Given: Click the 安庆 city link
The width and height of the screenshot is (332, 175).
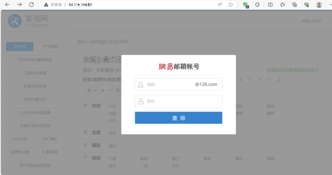Looking at the screenshot, I should [x=113, y=121].
